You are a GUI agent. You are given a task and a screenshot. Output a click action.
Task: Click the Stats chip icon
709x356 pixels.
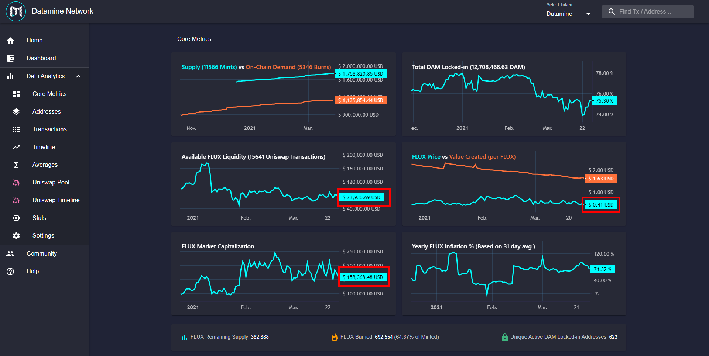click(x=16, y=218)
